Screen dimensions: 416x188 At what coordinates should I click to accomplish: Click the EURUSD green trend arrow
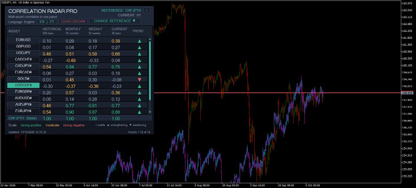[x=139, y=41]
